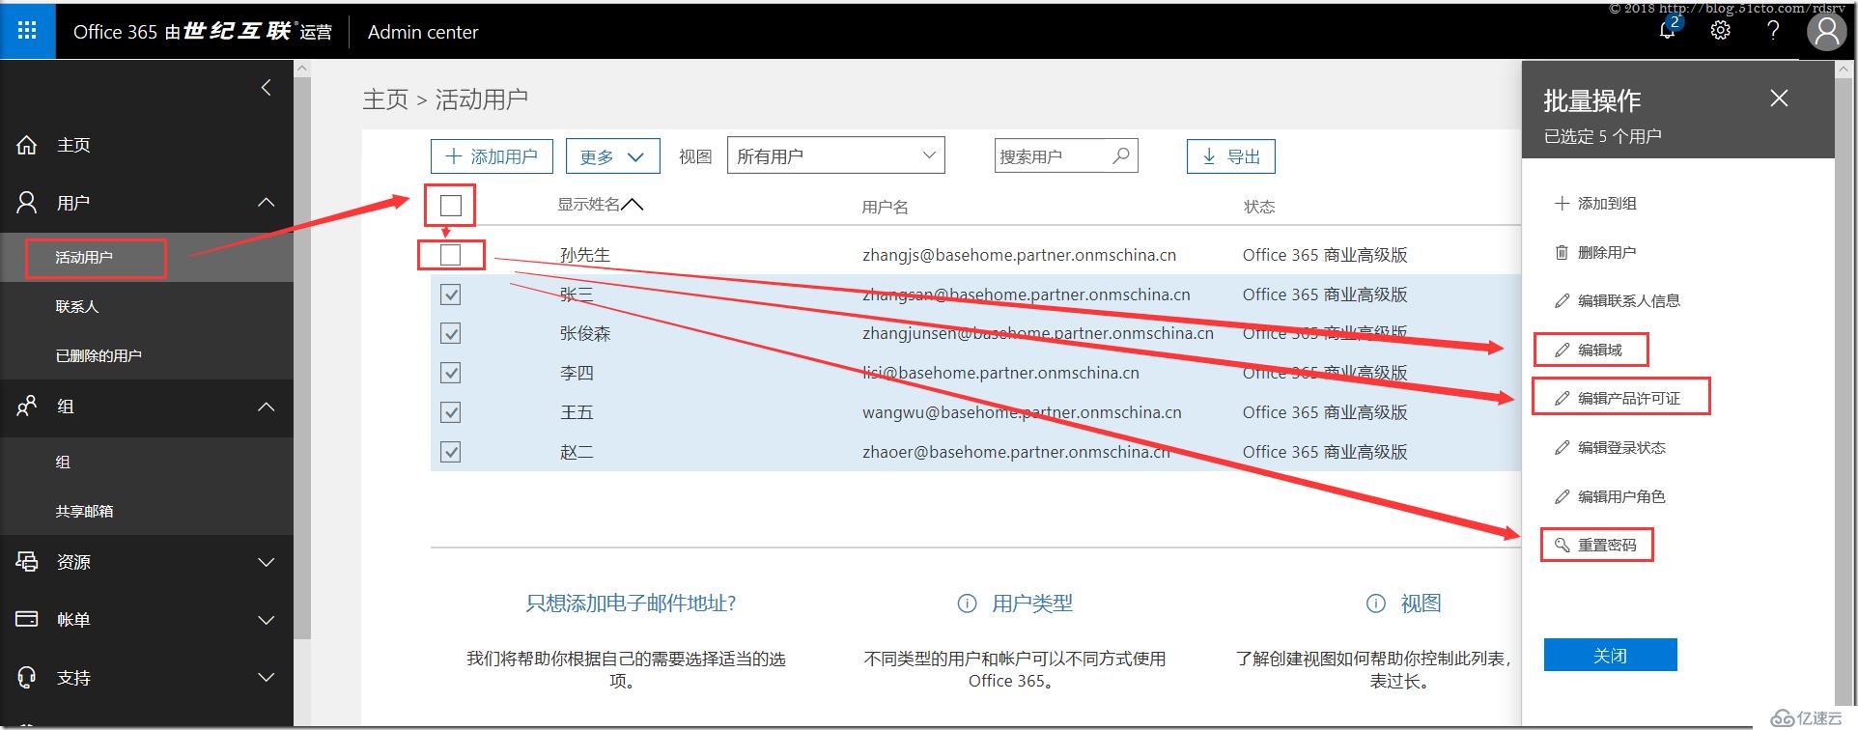Click the name 赵二 in user list
Viewport: 1858px width, 730px height.
(x=577, y=452)
